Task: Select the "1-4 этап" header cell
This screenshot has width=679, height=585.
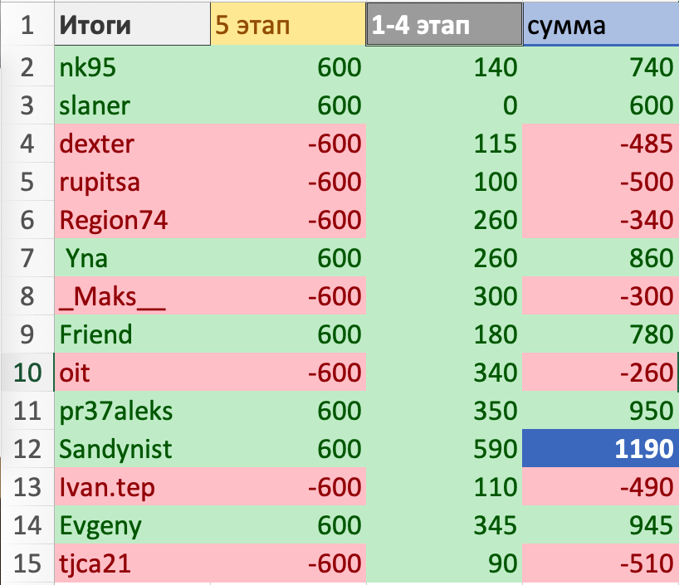Action: [443, 26]
